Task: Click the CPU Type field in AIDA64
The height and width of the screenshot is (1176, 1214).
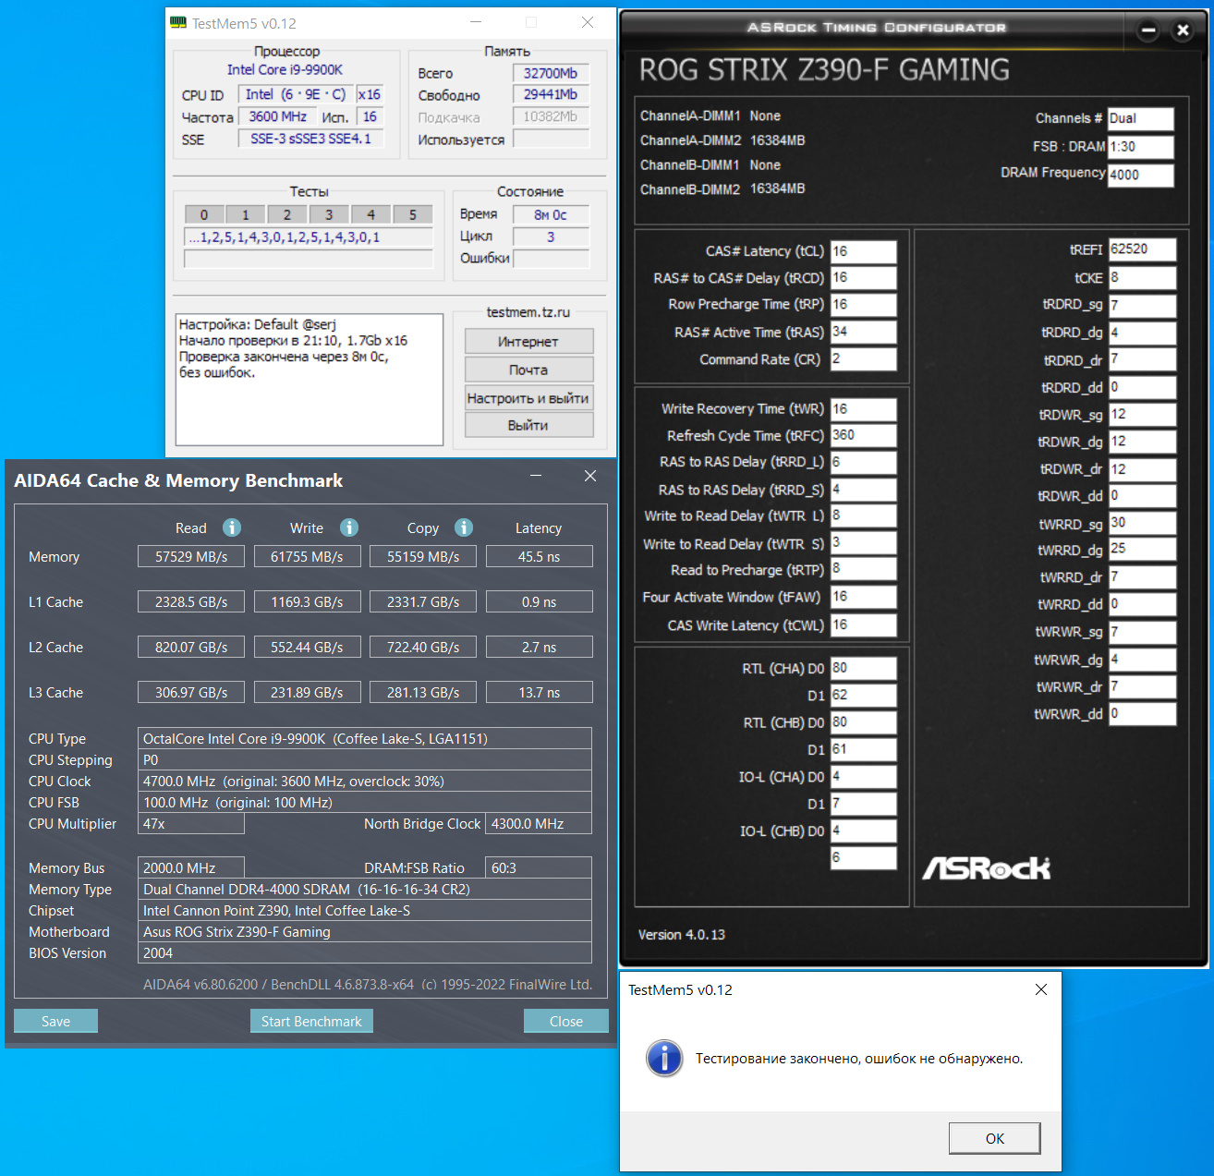Action: [365, 738]
